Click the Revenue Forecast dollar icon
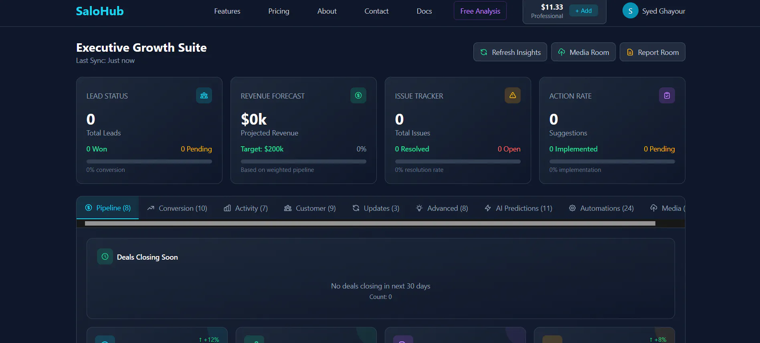Viewport: 760px width, 343px height. 358,95
